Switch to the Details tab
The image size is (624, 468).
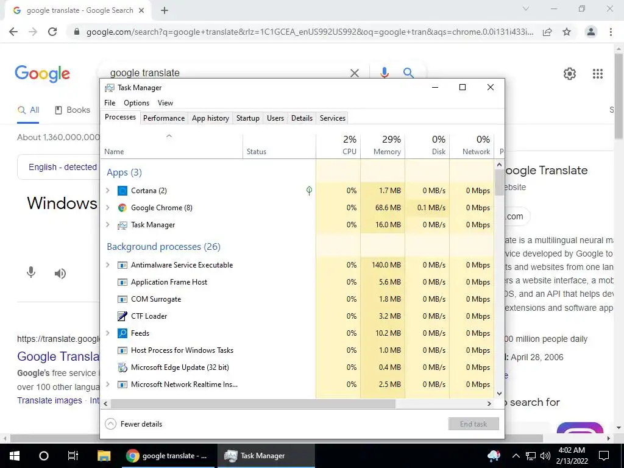pos(302,118)
